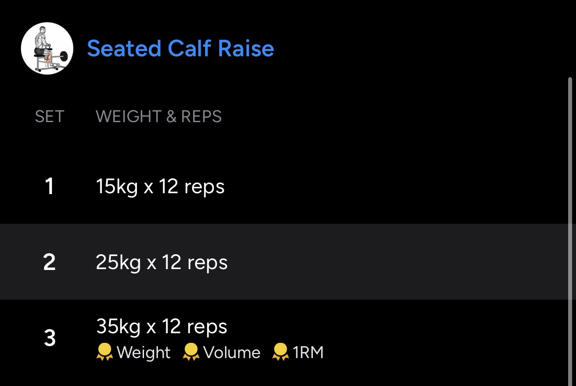This screenshot has height=386, width=576.
Task: Select set number 3
Action: point(49,338)
